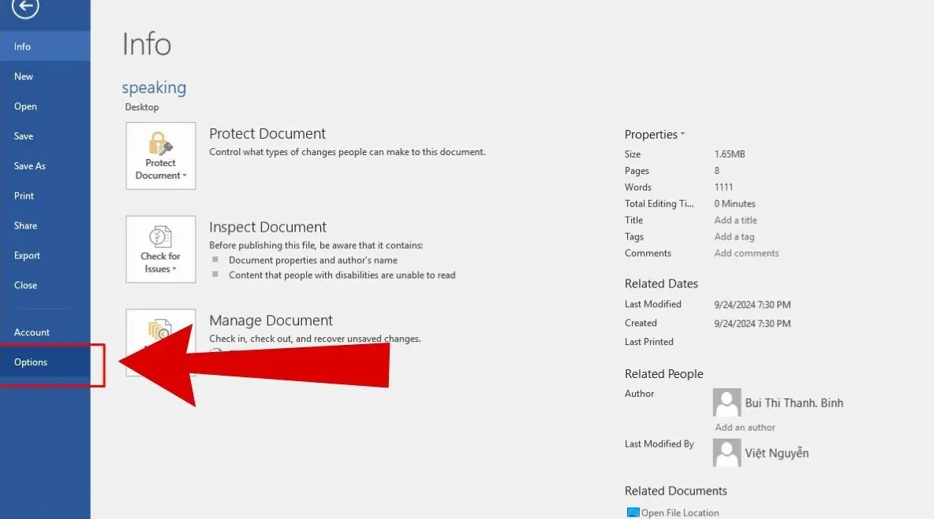Viewport: 934px width, 519px height.
Task: Click the Last Modified date value
Action: pos(753,304)
